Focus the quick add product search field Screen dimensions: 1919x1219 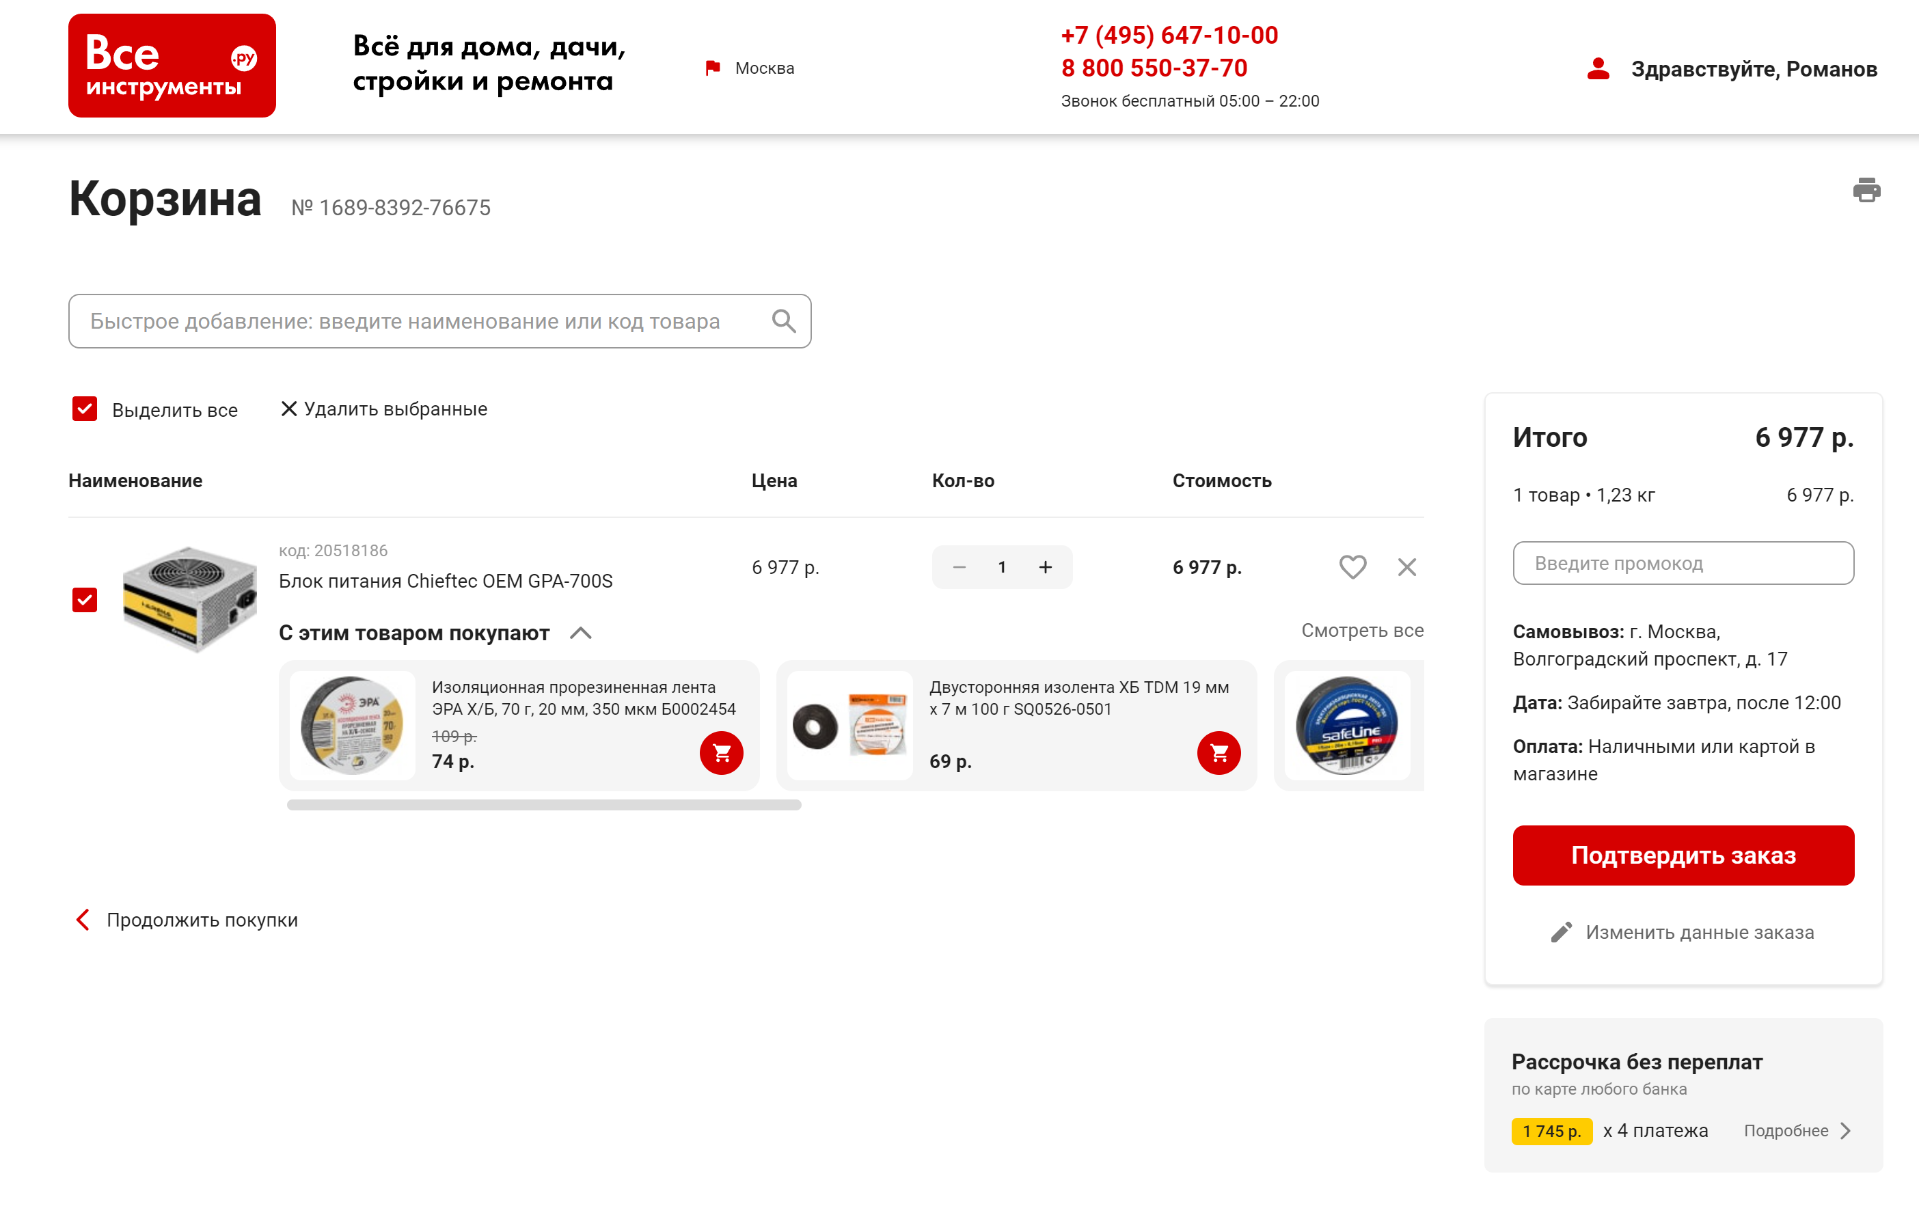point(440,321)
